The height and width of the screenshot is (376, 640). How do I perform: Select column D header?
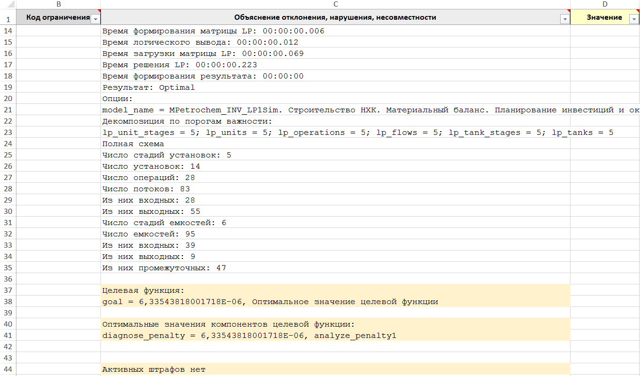click(605, 4)
